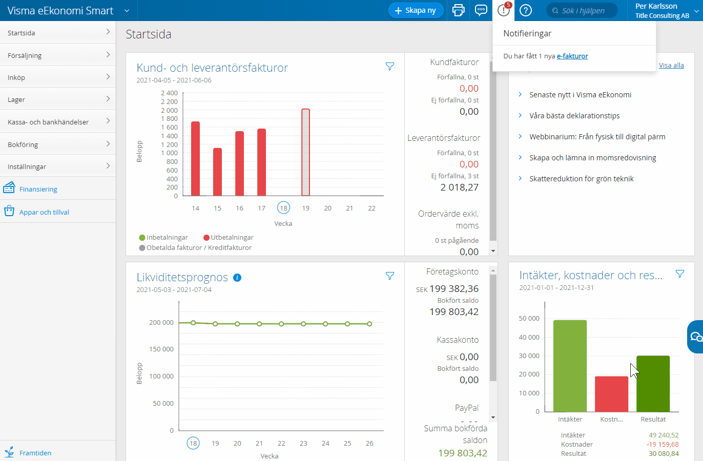The width and height of the screenshot is (703, 461).
Task: Toggle Obetalda fakturor / Kreditfakturor legend
Action: tap(195, 248)
